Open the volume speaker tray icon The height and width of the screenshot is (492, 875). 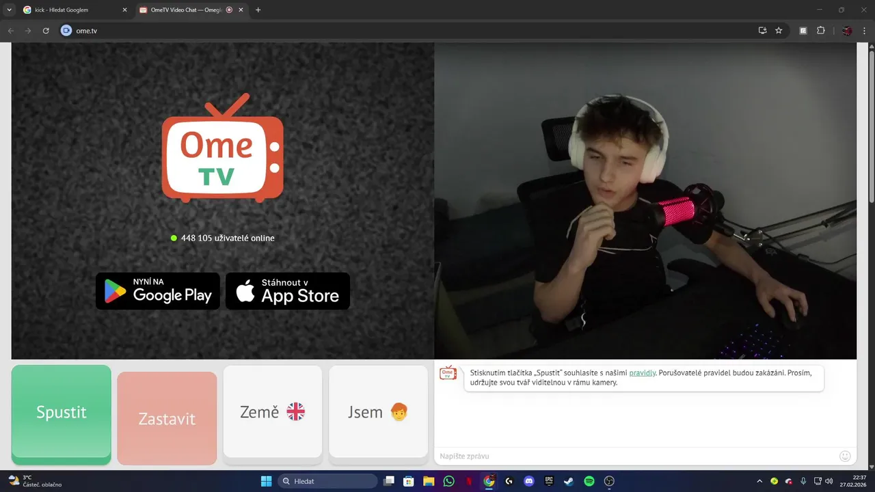click(829, 481)
